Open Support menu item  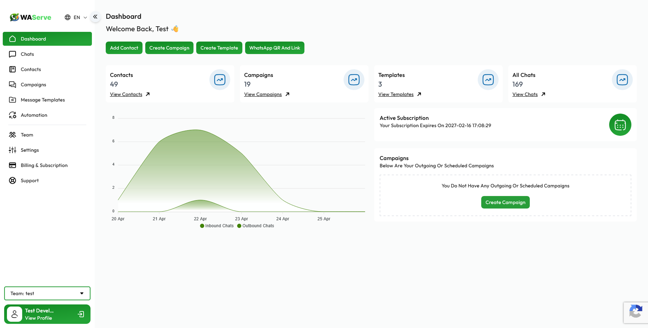[x=47, y=180]
